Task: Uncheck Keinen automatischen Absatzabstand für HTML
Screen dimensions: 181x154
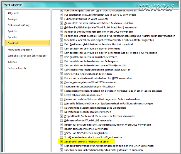Action: [x=61, y=78]
